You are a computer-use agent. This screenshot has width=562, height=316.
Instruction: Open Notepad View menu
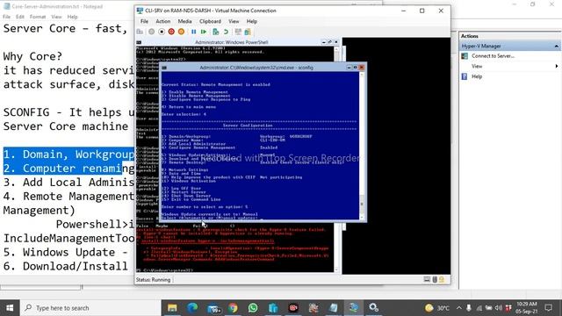[56, 17]
